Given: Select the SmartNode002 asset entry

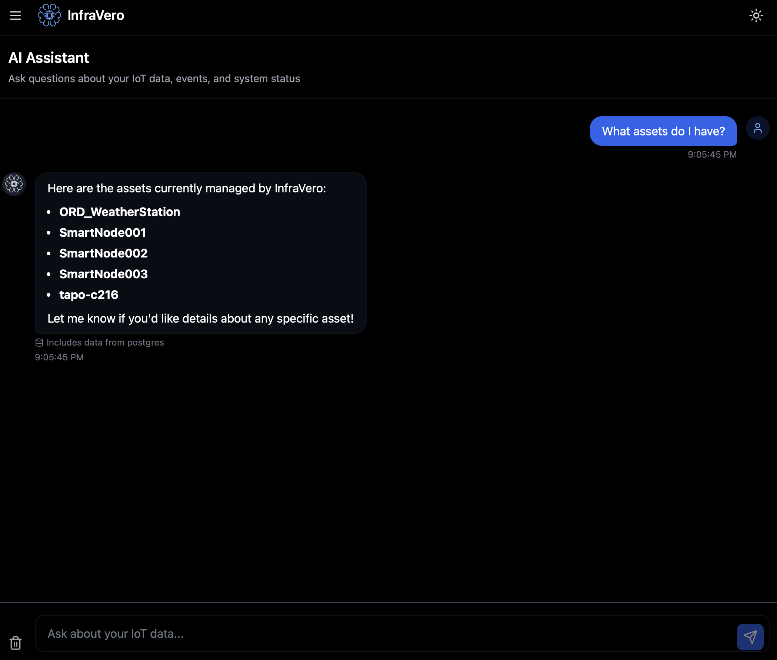Looking at the screenshot, I should (103, 253).
